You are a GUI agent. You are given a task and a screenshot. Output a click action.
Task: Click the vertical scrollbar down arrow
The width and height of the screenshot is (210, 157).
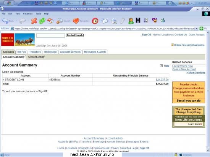208,150
